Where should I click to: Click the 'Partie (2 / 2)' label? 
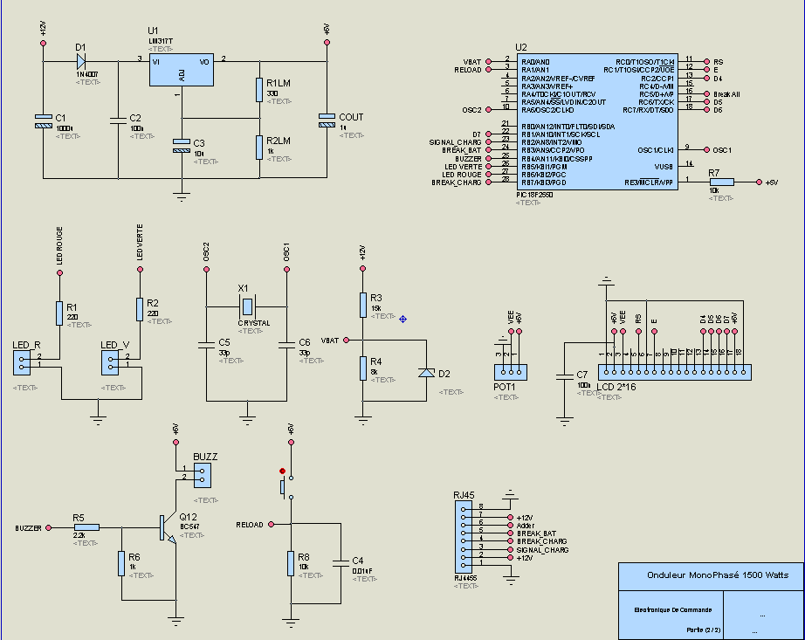[704, 630]
